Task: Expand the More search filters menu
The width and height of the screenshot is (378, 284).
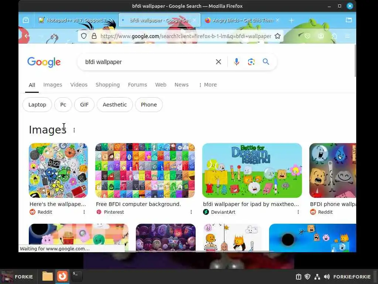Action: (208, 85)
